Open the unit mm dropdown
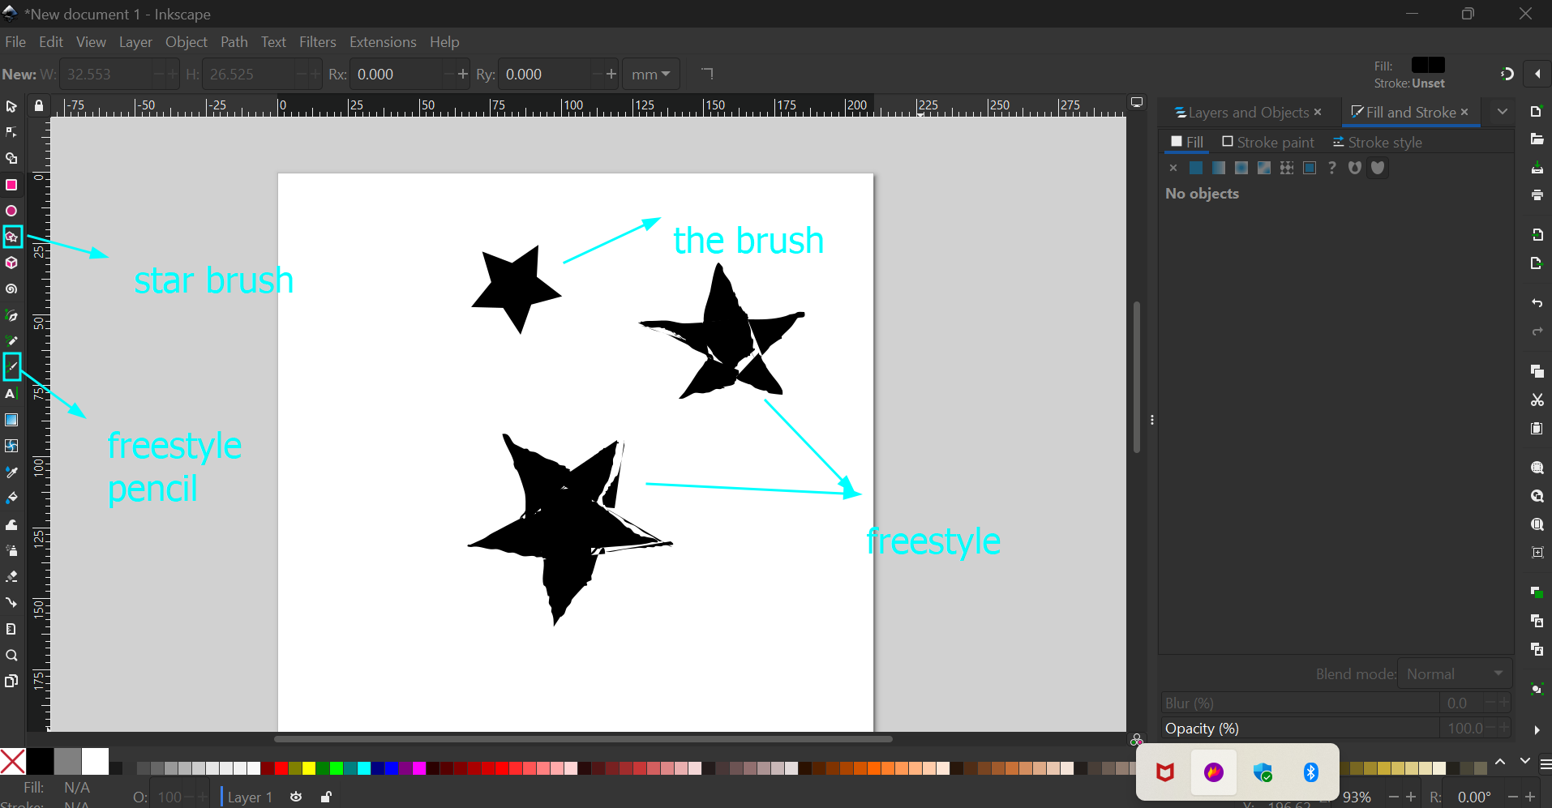This screenshot has width=1552, height=808. pyautogui.click(x=651, y=75)
